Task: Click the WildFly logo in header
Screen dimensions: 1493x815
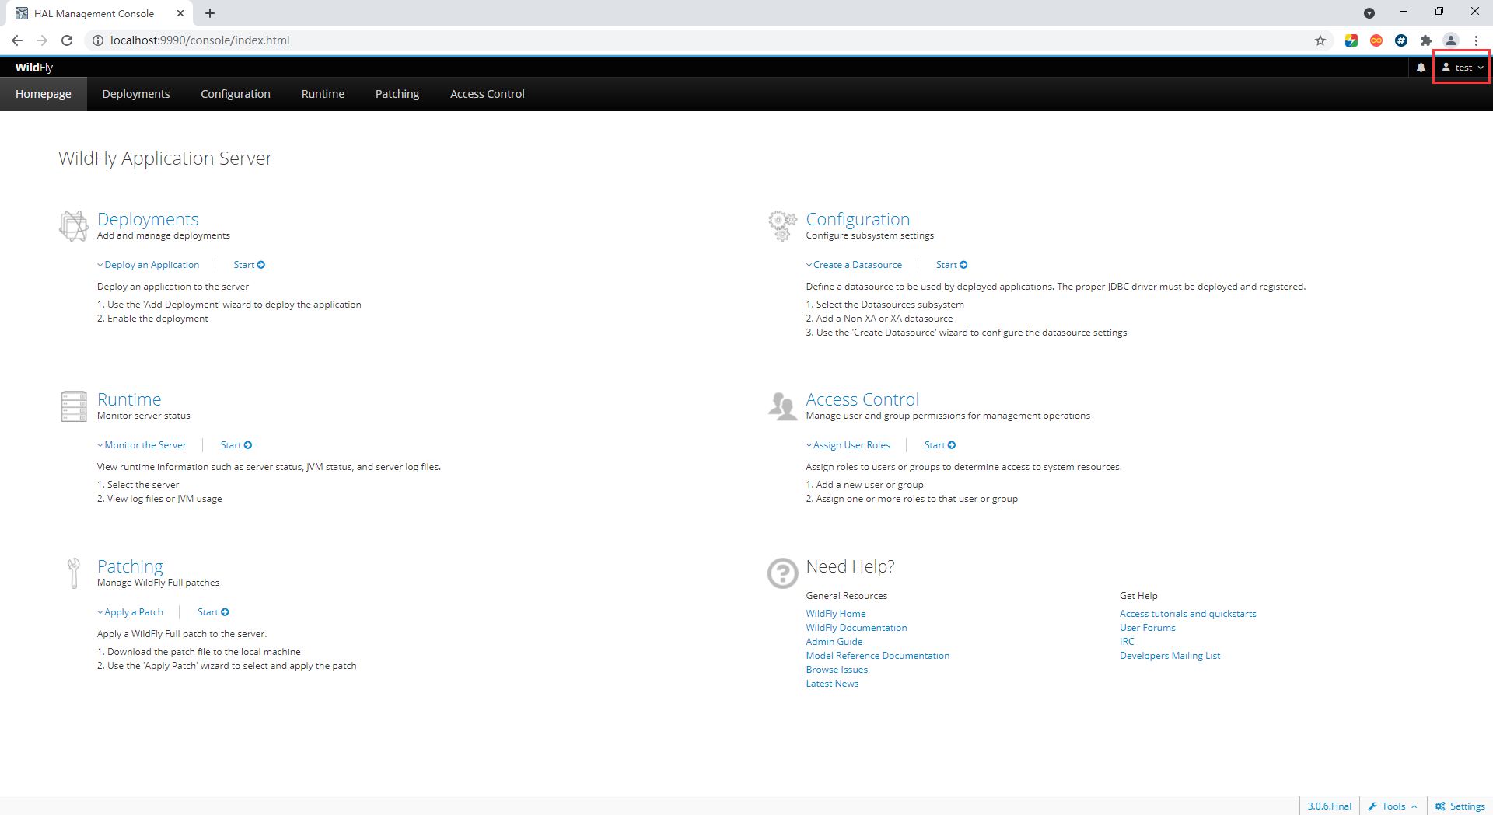Action: point(34,68)
